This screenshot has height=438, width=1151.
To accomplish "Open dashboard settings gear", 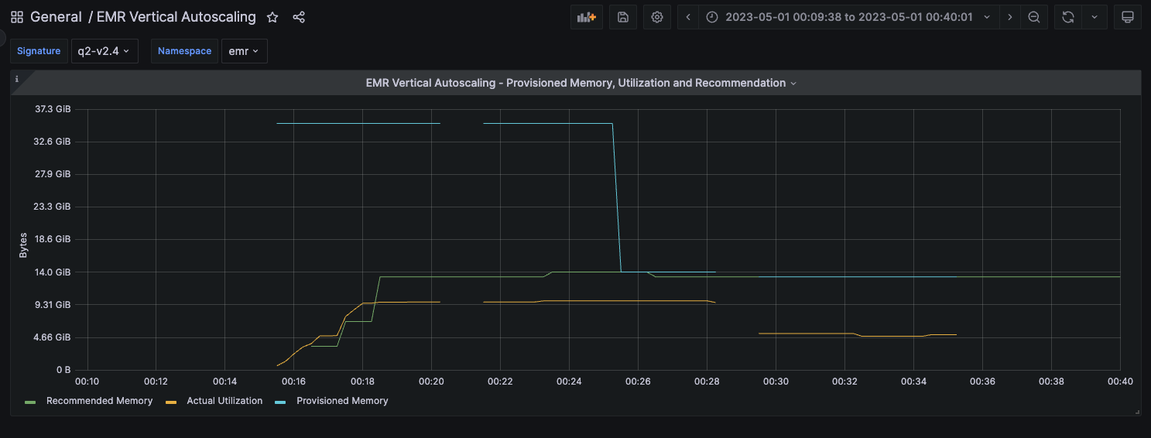I will click(x=657, y=17).
